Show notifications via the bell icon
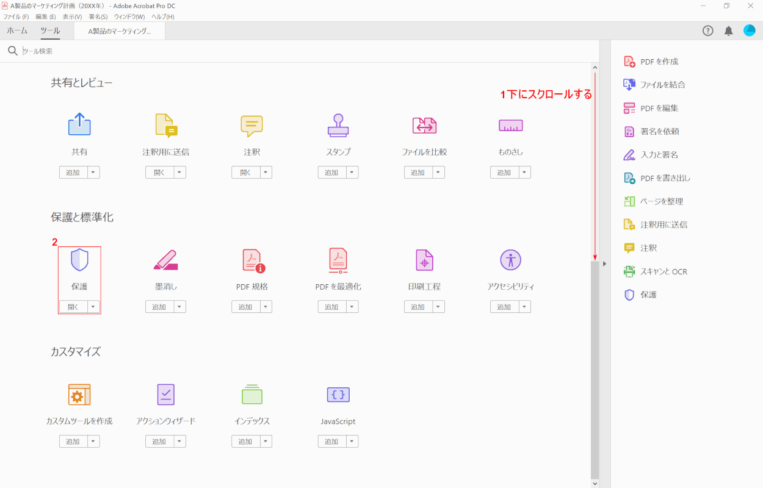The width and height of the screenshot is (763, 488). [728, 31]
